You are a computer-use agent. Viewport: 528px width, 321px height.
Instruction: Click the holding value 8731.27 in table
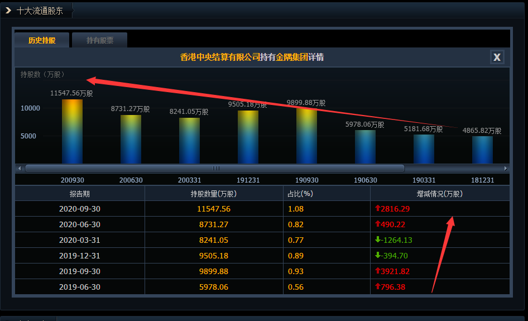(x=214, y=224)
